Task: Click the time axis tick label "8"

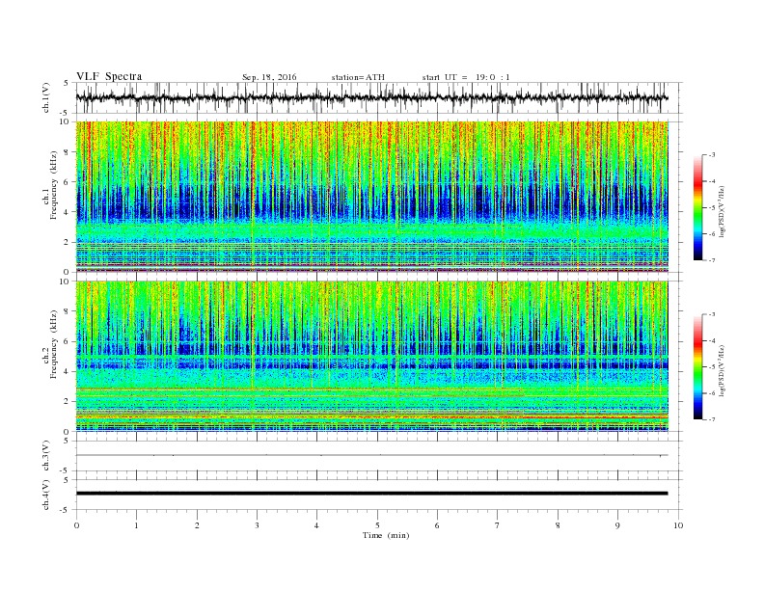Action: (558, 525)
